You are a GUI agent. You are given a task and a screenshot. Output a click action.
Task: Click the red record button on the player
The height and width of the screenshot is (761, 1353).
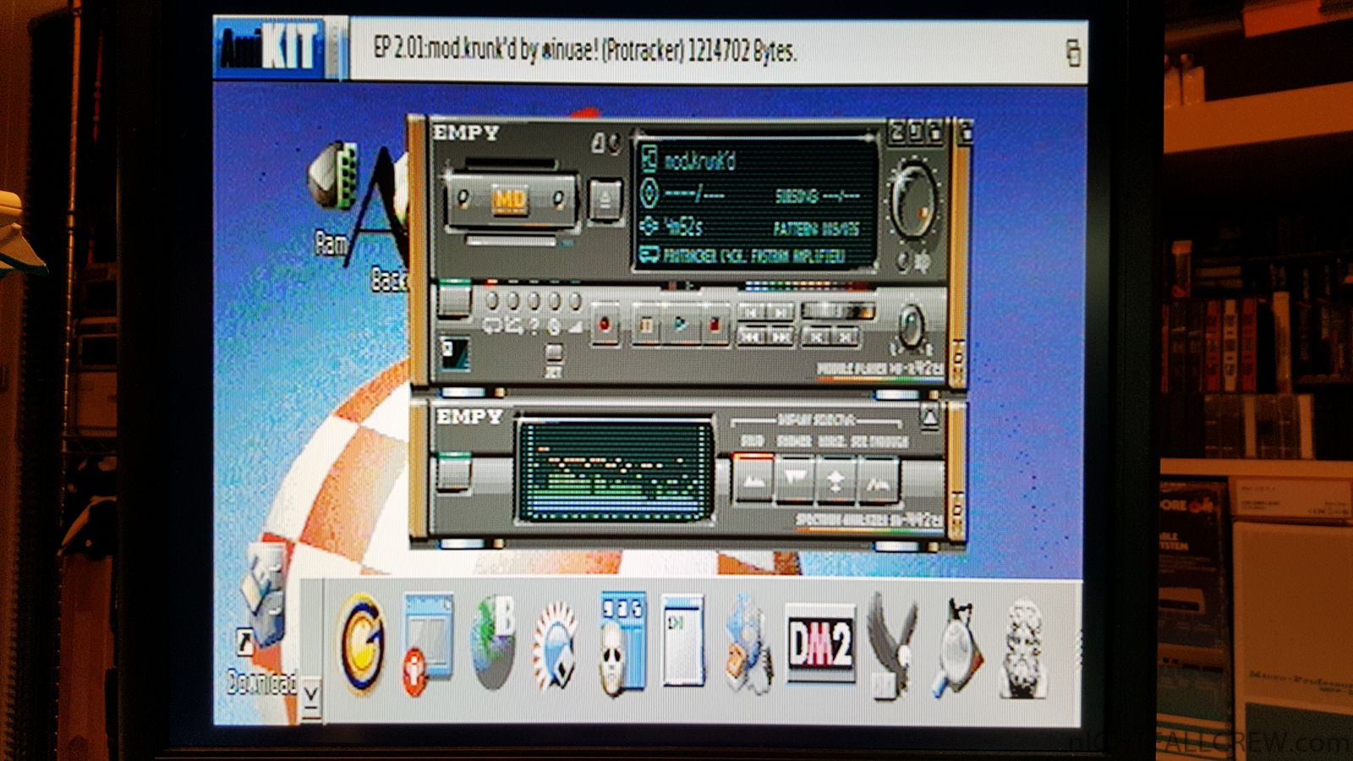(x=604, y=325)
